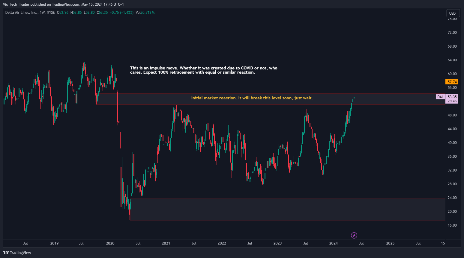464x258 pixels.
Task: Click the +0.75 (+1.43%) change readout
Action: click(121, 13)
